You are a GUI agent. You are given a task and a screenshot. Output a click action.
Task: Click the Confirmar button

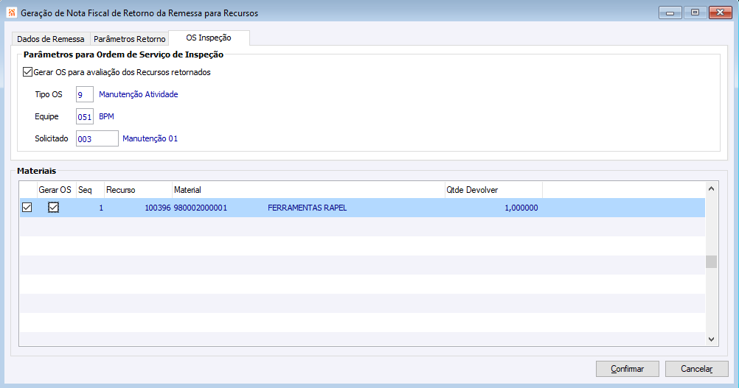pyautogui.click(x=628, y=369)
